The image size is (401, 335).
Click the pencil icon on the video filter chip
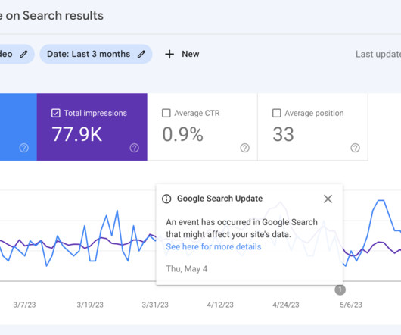click(23, 54)
